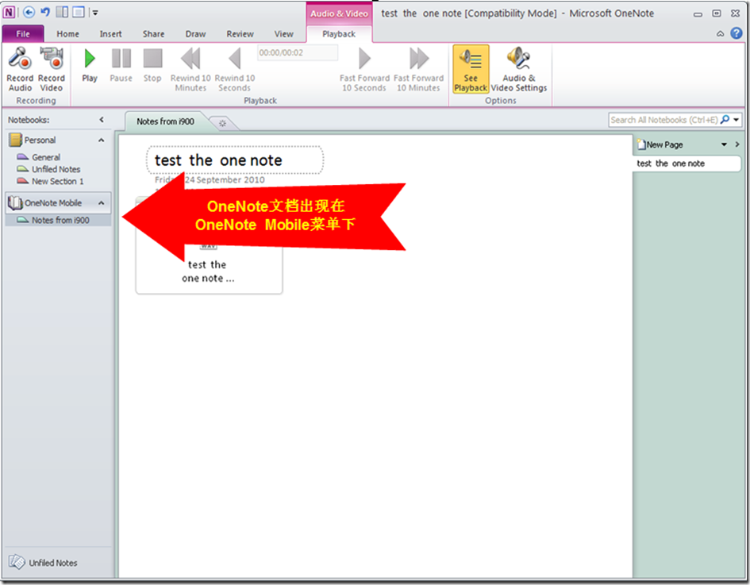Click the page date '24 September 2010'
Image resolution: width=750 pixels, height=585 pixels.
(225, 180)
